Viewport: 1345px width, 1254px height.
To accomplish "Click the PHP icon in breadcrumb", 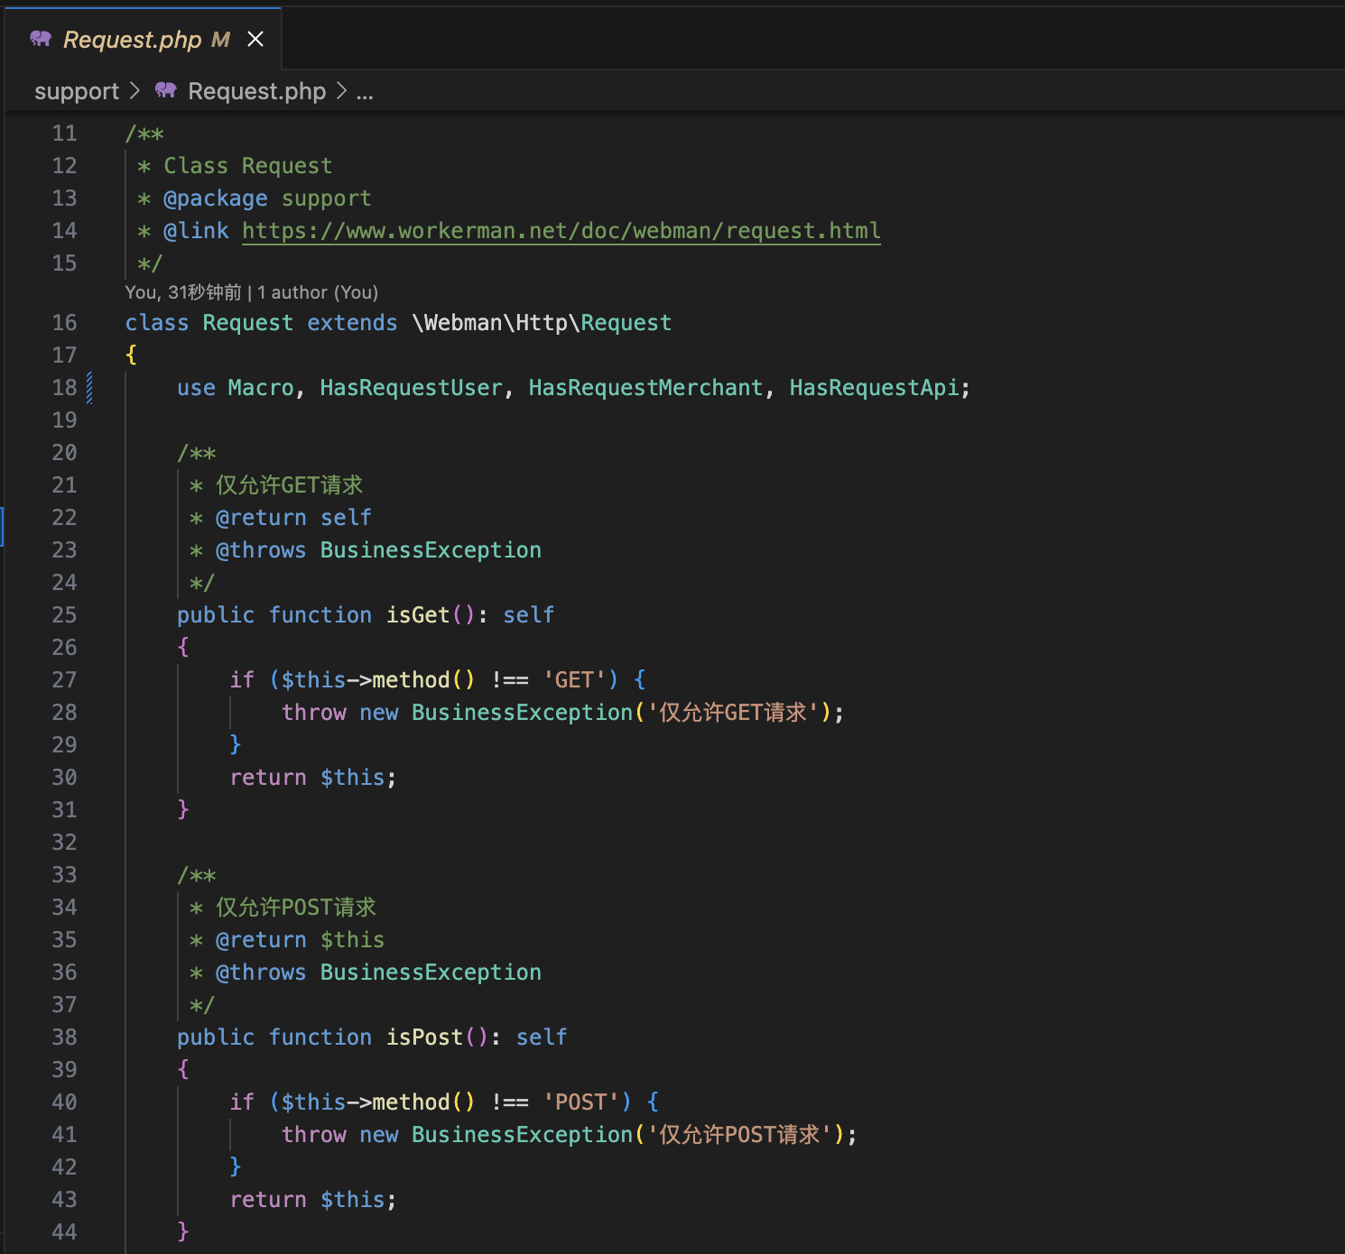I will click(x=166, y=90).
